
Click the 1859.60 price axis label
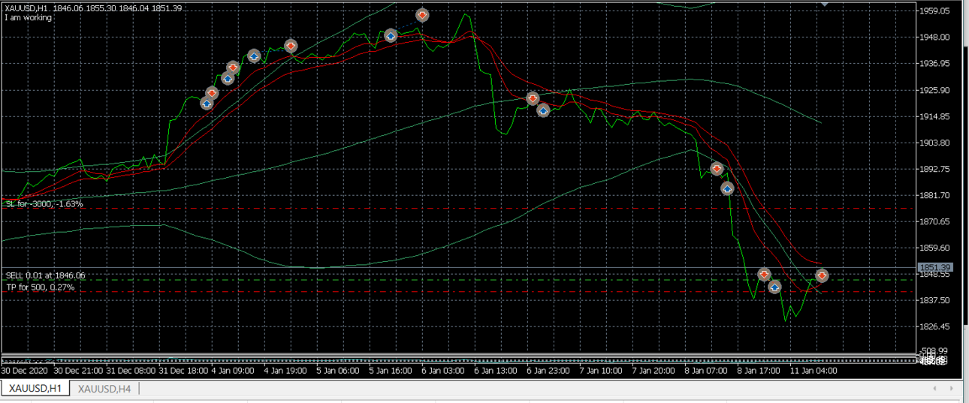click(935, 248)
